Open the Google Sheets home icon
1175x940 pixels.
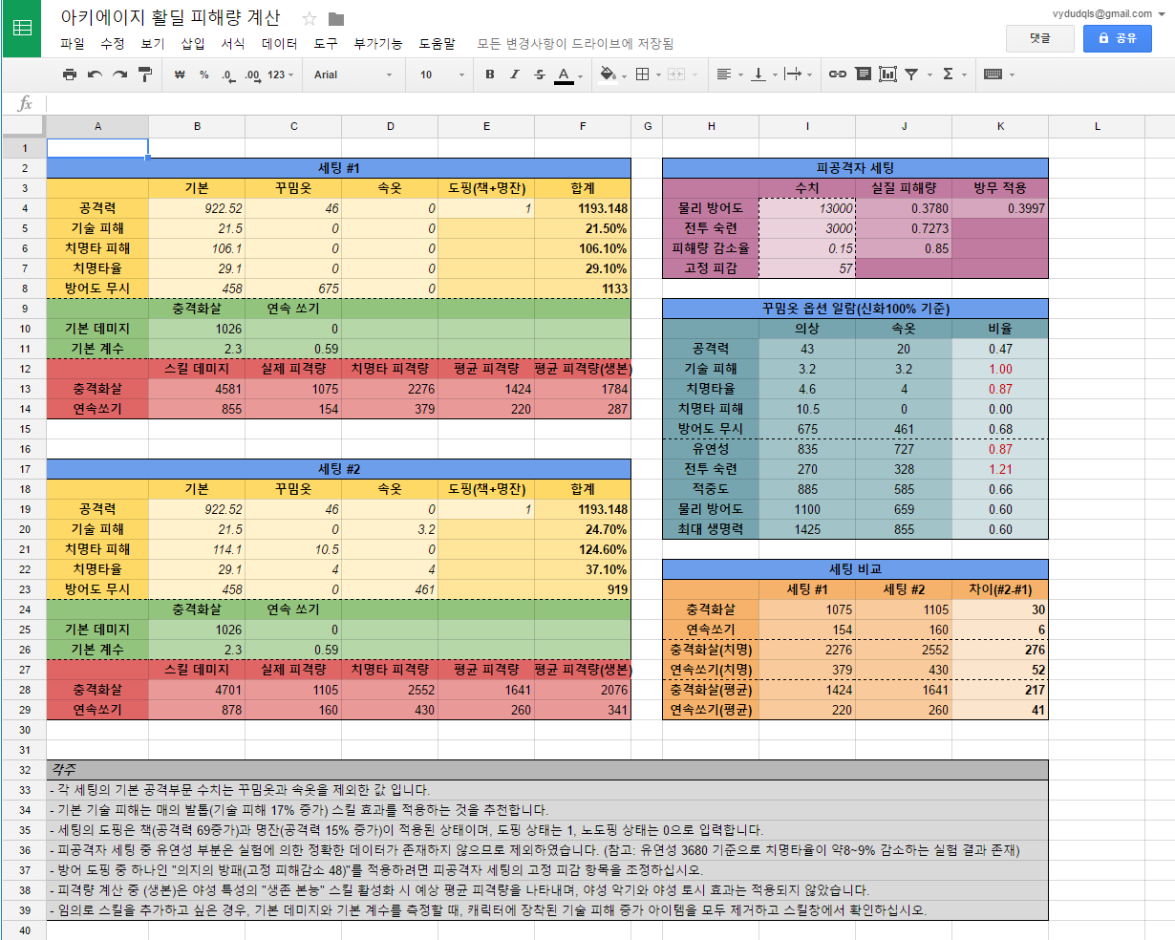coord(21,29)
